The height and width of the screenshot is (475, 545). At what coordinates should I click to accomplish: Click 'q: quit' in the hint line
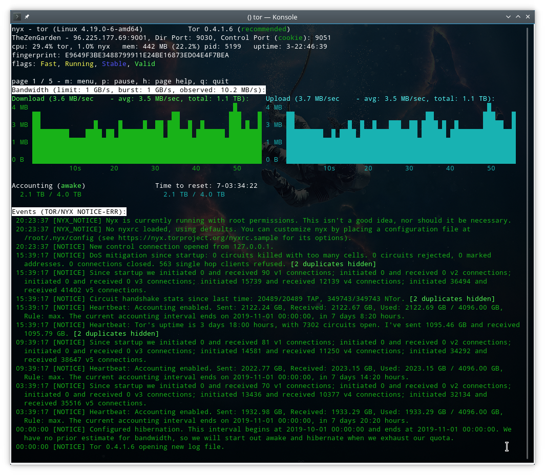point(215,81)
